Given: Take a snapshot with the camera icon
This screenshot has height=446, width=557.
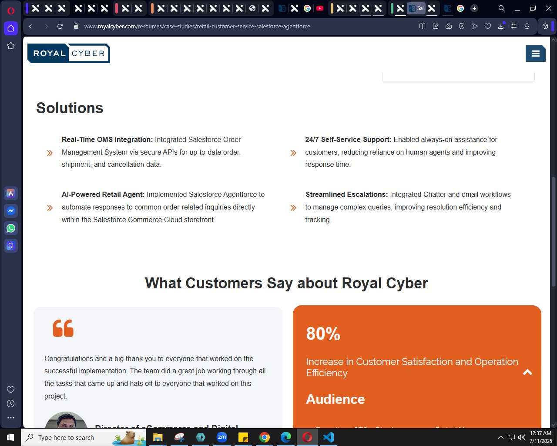Looking at the screenshot, I should [x=449, y=26].
